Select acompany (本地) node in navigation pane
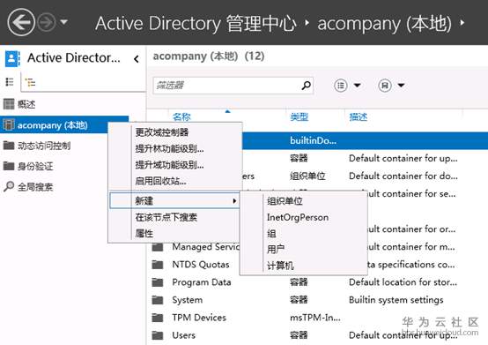 pos(64,125)
